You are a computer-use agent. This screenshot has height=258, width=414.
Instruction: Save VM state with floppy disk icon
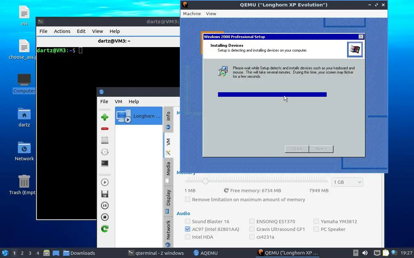[x=104, y=194]
